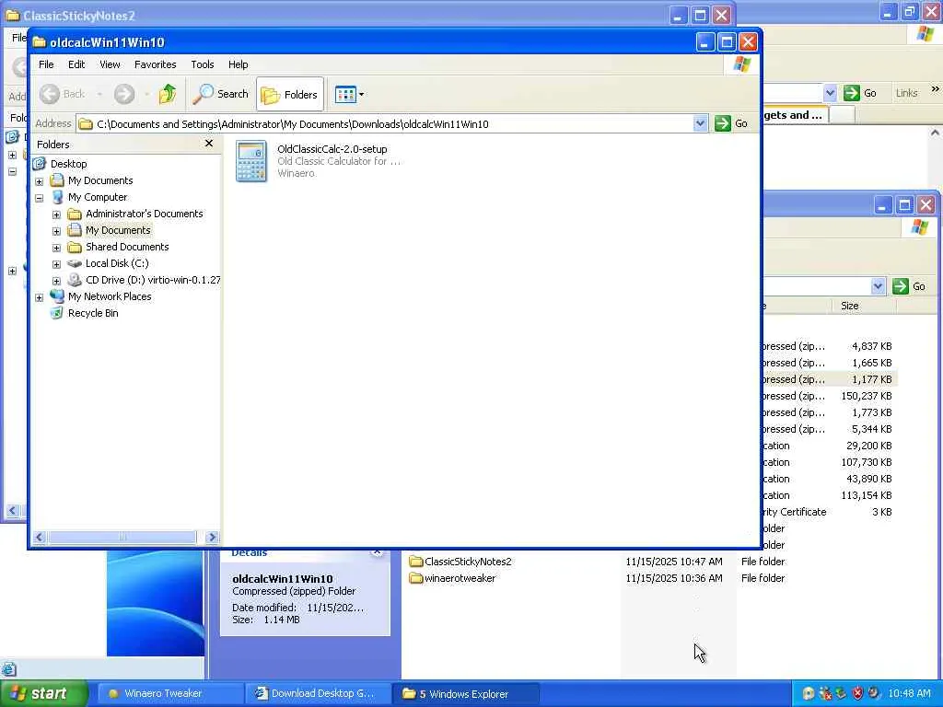Screen dimensions: 943x707
Task: Select My Computer in folder tree
Action: [98, 197]
